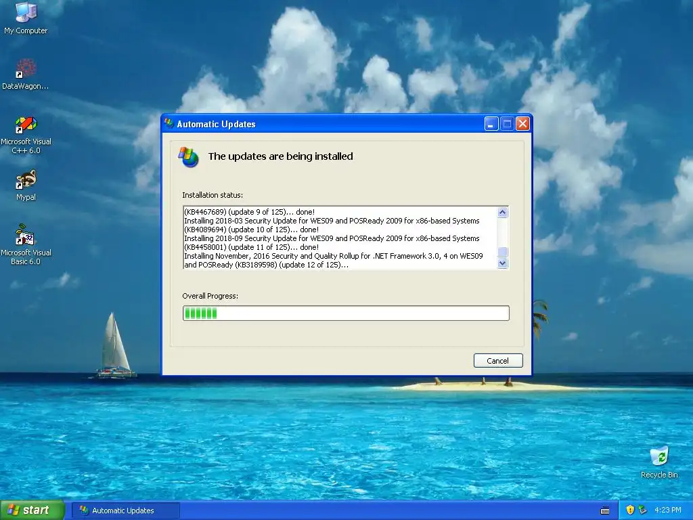Click the line with KB4467689 update 9

[249, 212]
